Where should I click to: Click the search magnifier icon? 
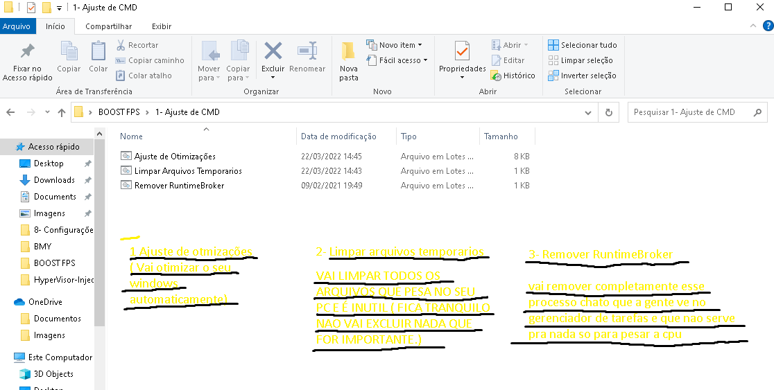(x=757, y=112)
